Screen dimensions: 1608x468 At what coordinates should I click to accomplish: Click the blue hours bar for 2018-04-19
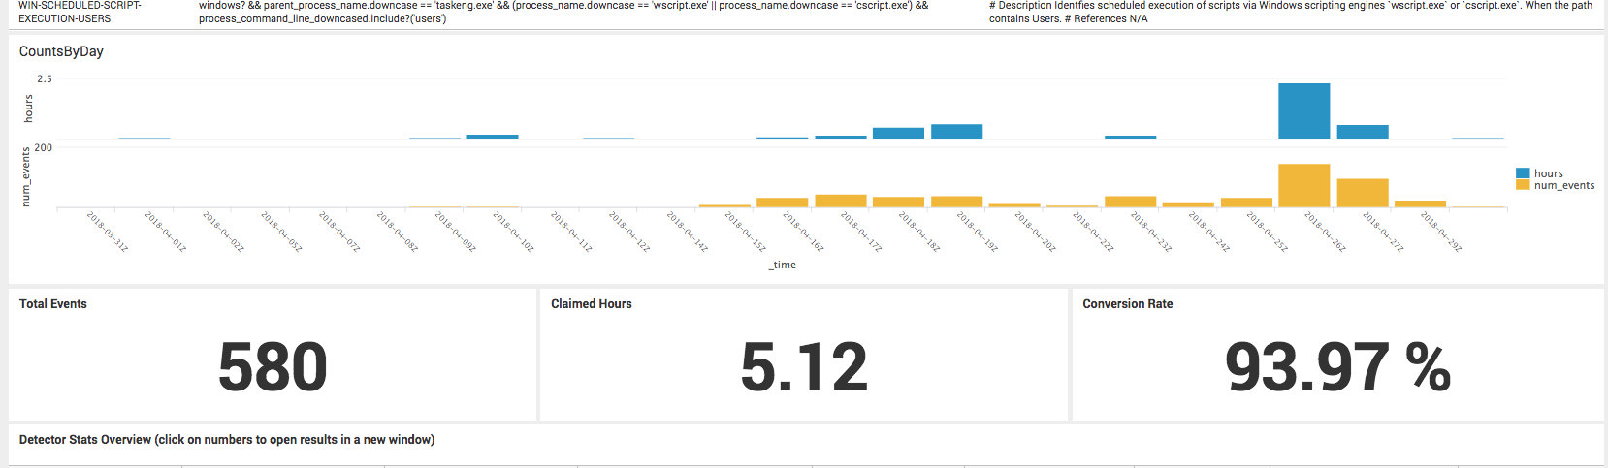pos(956,132)
